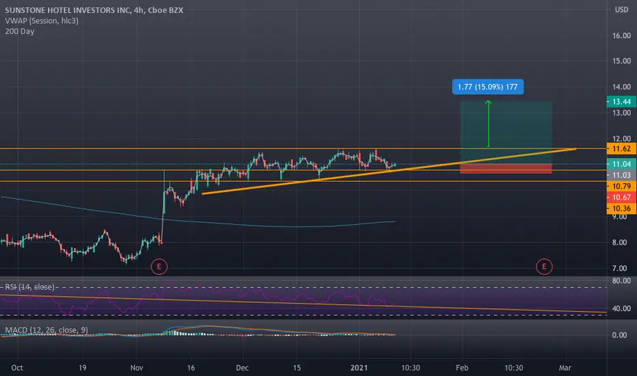This screenshot has height=376, width=637.
Task: Click the Dec label on time axis
Action: click(242, 368)
